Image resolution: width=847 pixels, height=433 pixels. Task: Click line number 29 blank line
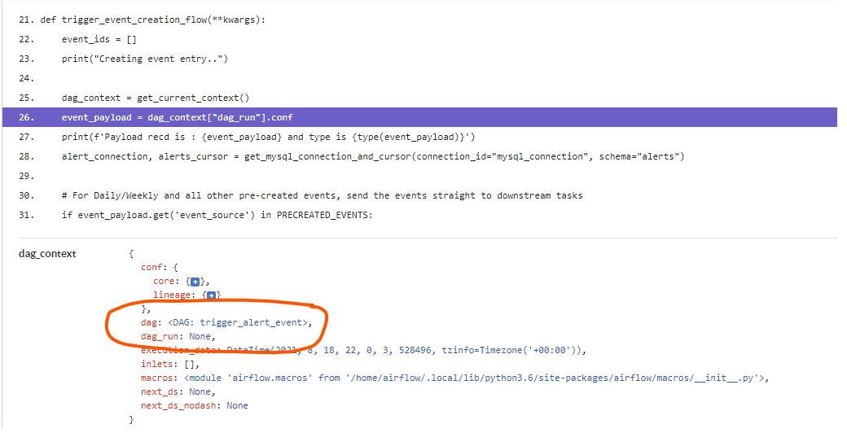coord(26,176)
